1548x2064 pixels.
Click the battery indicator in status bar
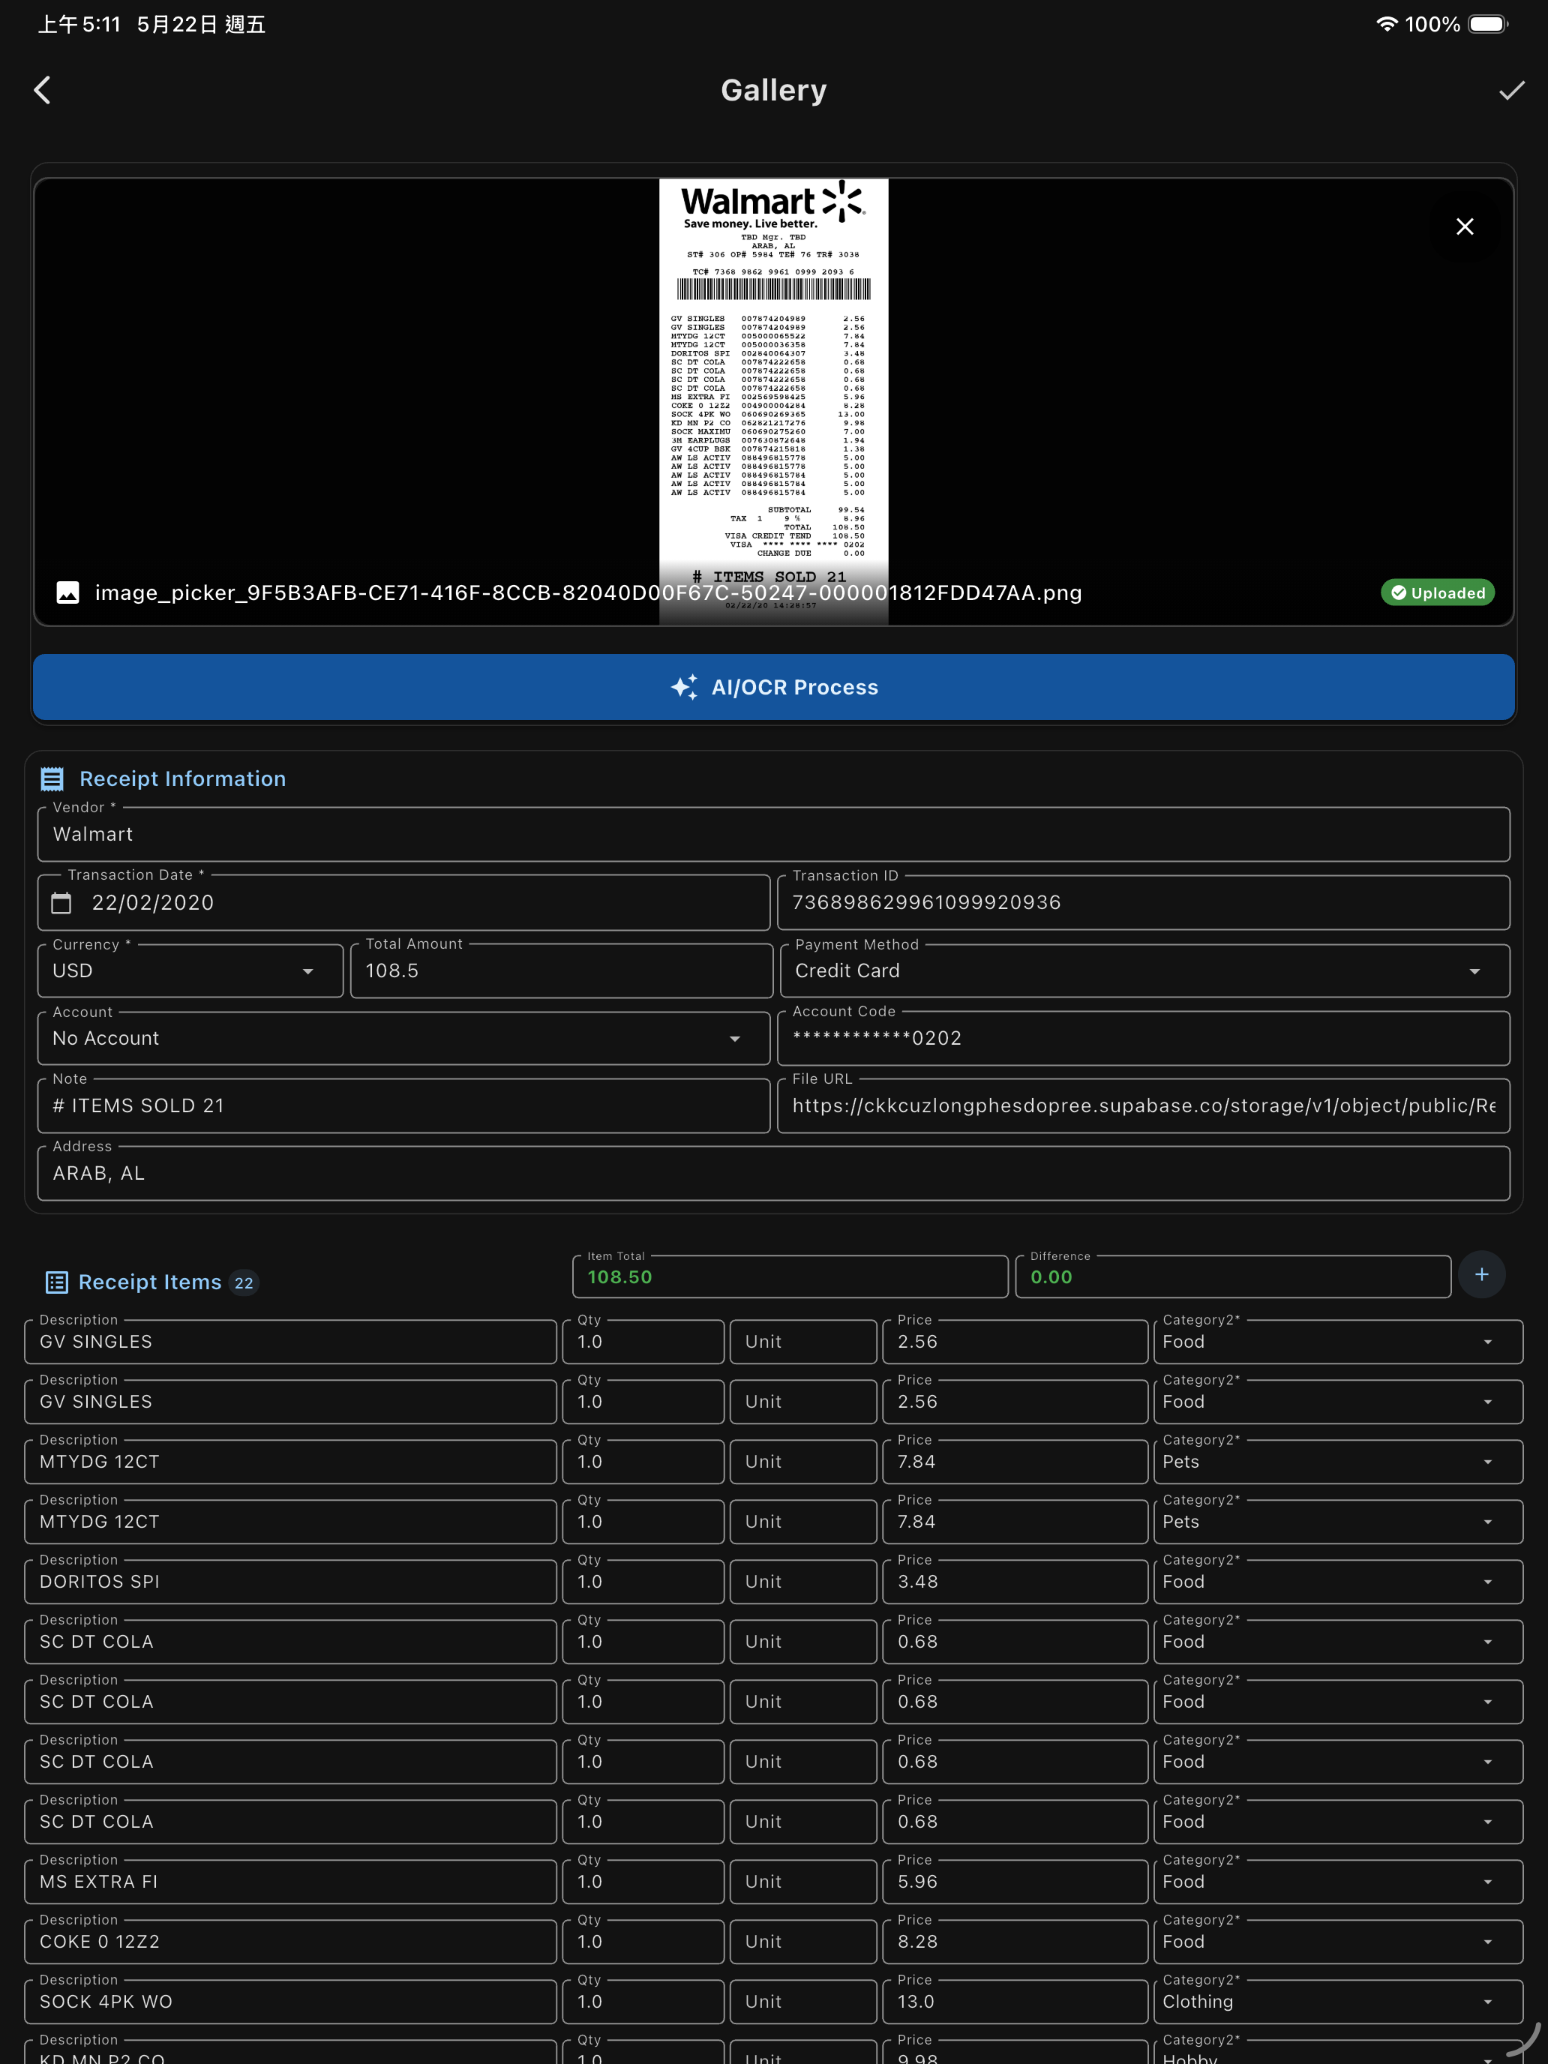coord(1488,24)
